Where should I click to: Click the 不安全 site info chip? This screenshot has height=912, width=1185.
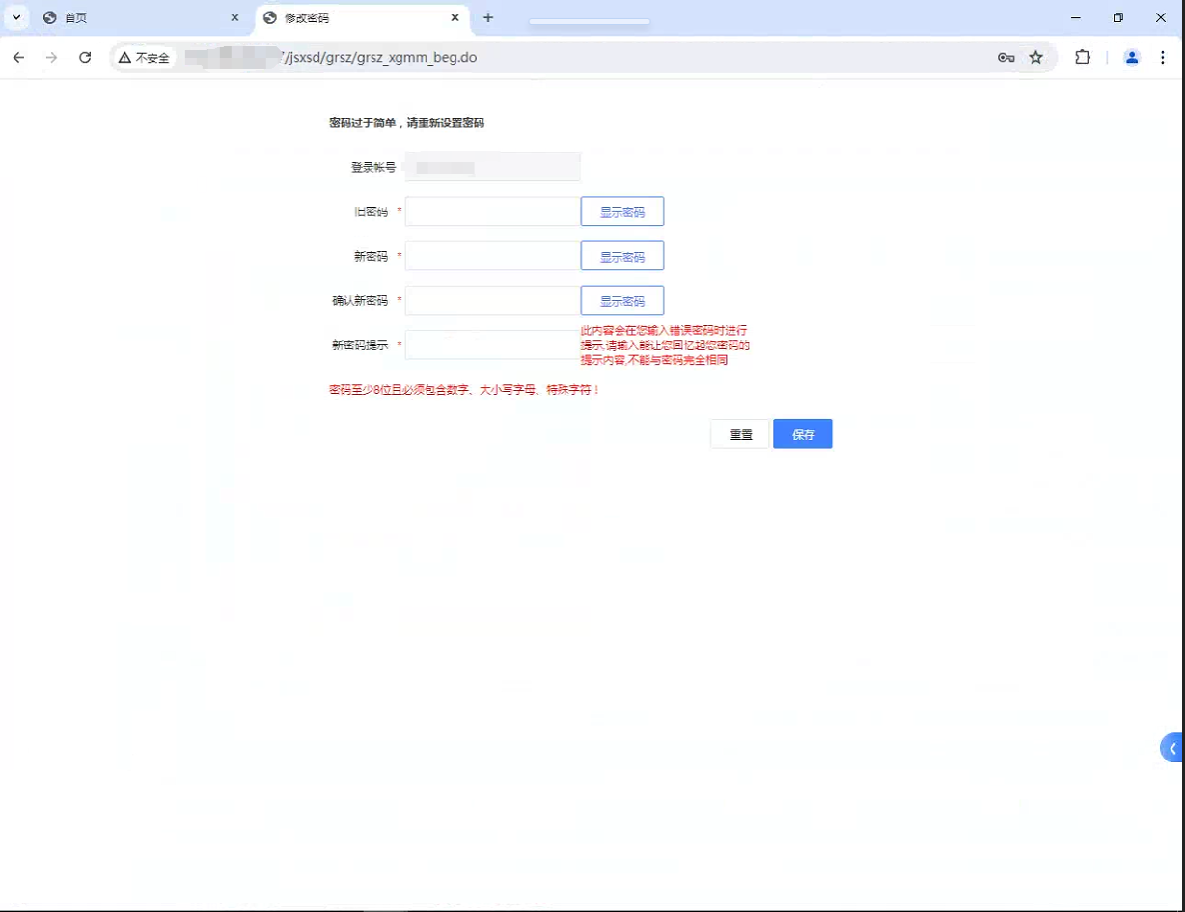[x=144, y=58]
